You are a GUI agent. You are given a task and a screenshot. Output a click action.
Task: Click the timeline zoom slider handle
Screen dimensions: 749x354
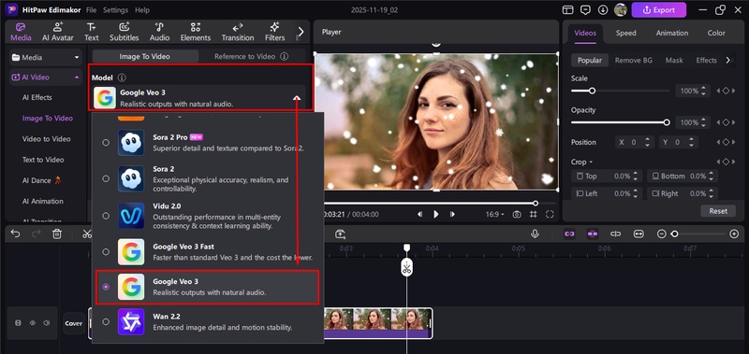coord(674,234)
